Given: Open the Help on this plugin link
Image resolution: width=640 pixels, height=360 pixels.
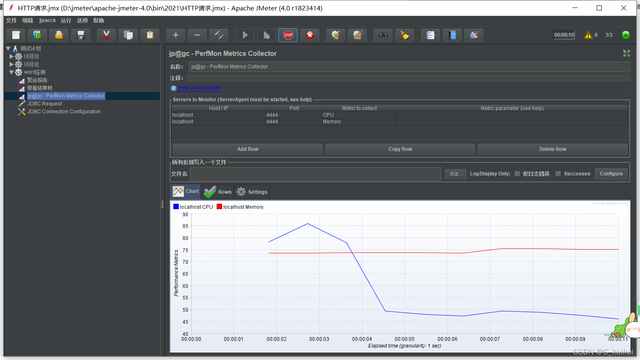Looking at the screenshot, I should coord(199,87).
